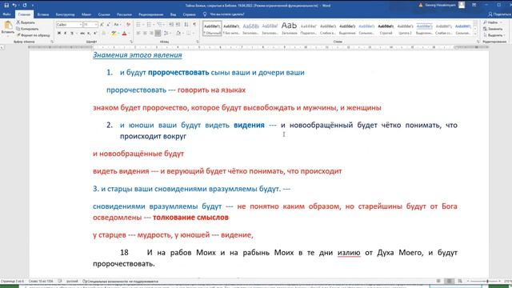The image size is (512, 288).
Task: Apply the Без интервала style
Action: click(231, 29)
